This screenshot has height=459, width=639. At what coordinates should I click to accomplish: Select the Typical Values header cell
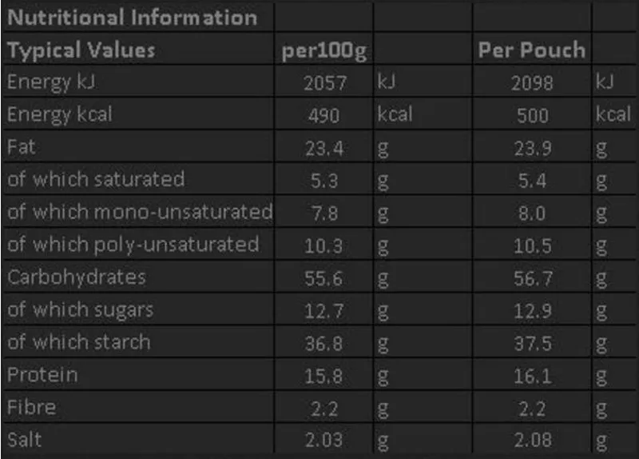[81, 50]
